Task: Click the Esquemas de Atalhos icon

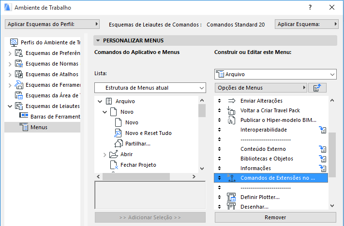Action: pyautogui.click(x=19, y=74)
